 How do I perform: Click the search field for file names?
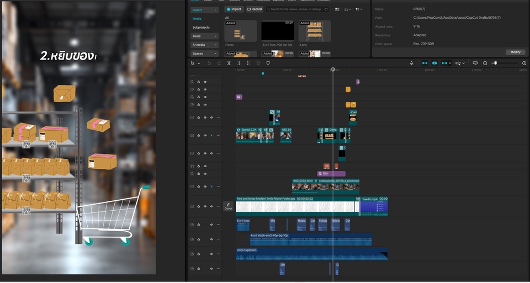point(295,9)
